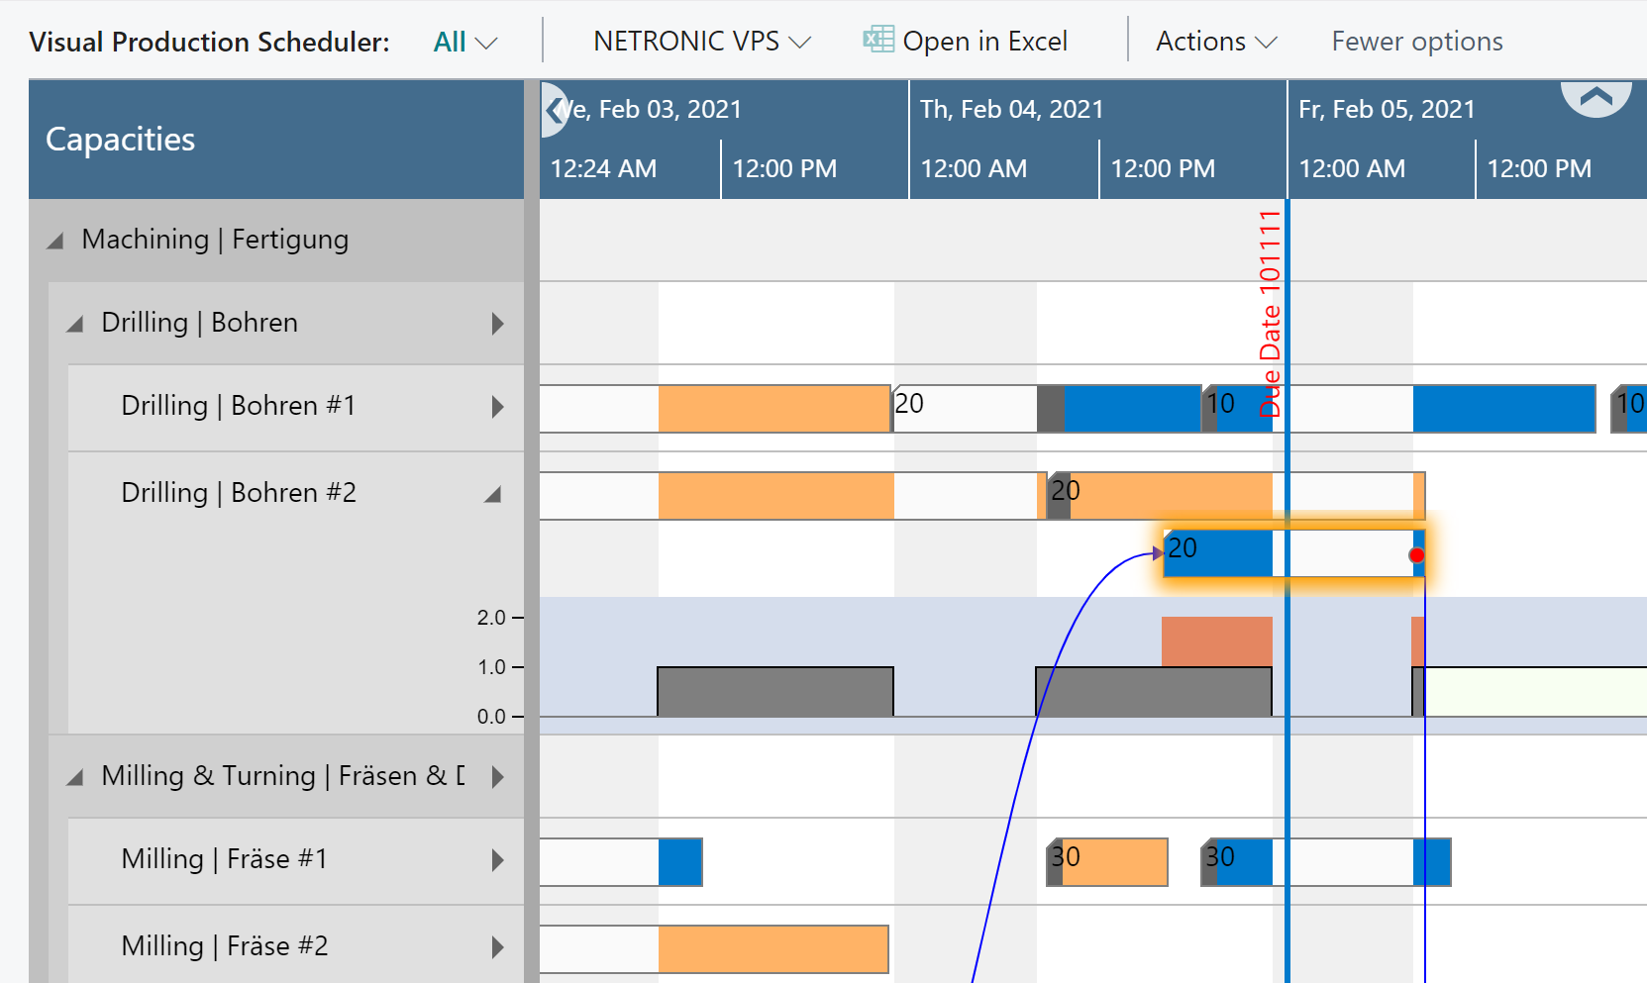Click the arrow icon on Milling & Turning | Fräsen row
Viewport: 1647px width, 983px height.
pyautogui.click(x=498, y=777)
